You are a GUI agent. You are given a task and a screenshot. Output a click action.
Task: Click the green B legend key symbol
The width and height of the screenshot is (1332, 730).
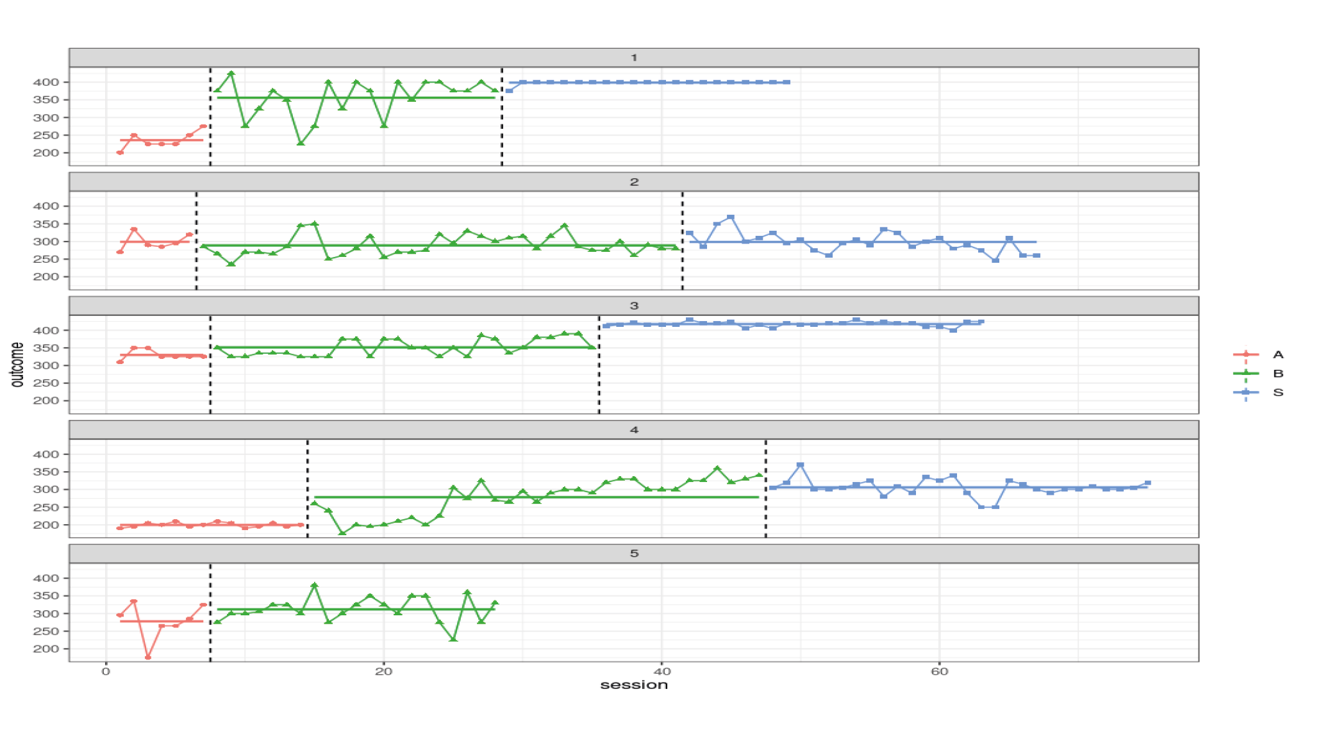click(x=1245, y=373)
